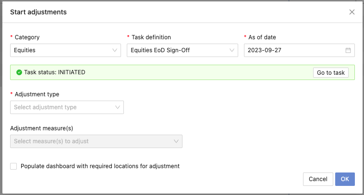Screen dimensions: 364x195
Task: Click the Task status: INITIATED banner text
Action: pos(55,72)
